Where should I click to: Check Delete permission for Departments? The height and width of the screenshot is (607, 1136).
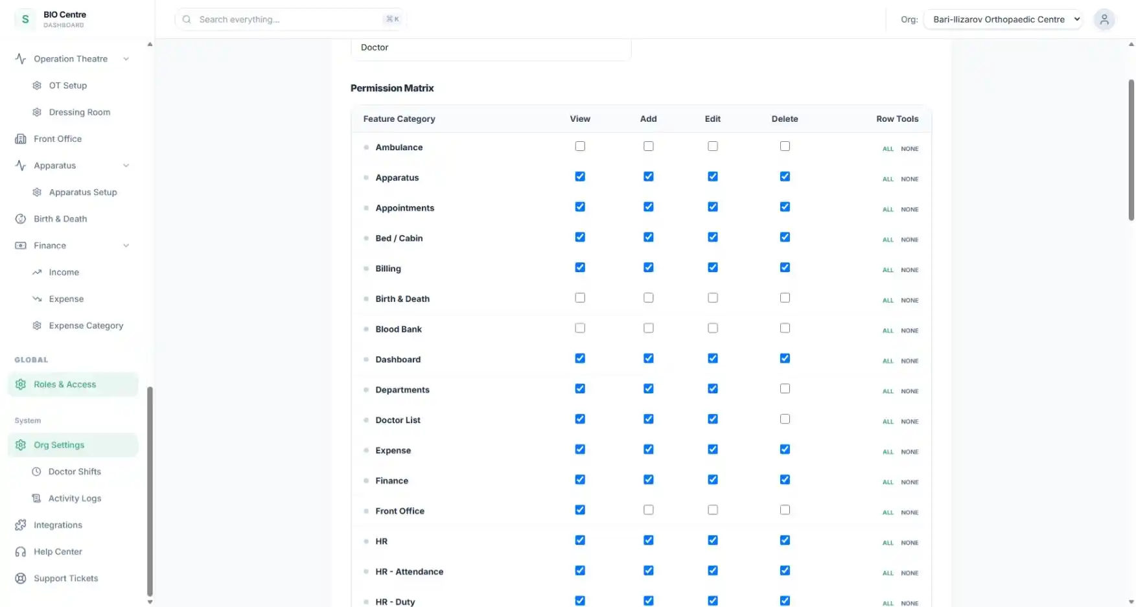point(785,389)
